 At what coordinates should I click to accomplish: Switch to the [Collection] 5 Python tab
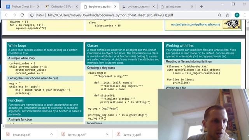point(61,7)
